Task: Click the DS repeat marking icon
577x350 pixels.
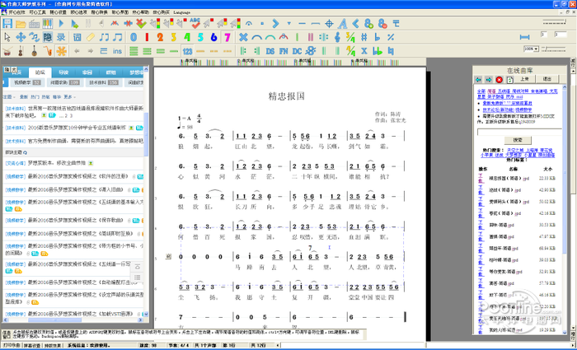Action: coord(270,51)
